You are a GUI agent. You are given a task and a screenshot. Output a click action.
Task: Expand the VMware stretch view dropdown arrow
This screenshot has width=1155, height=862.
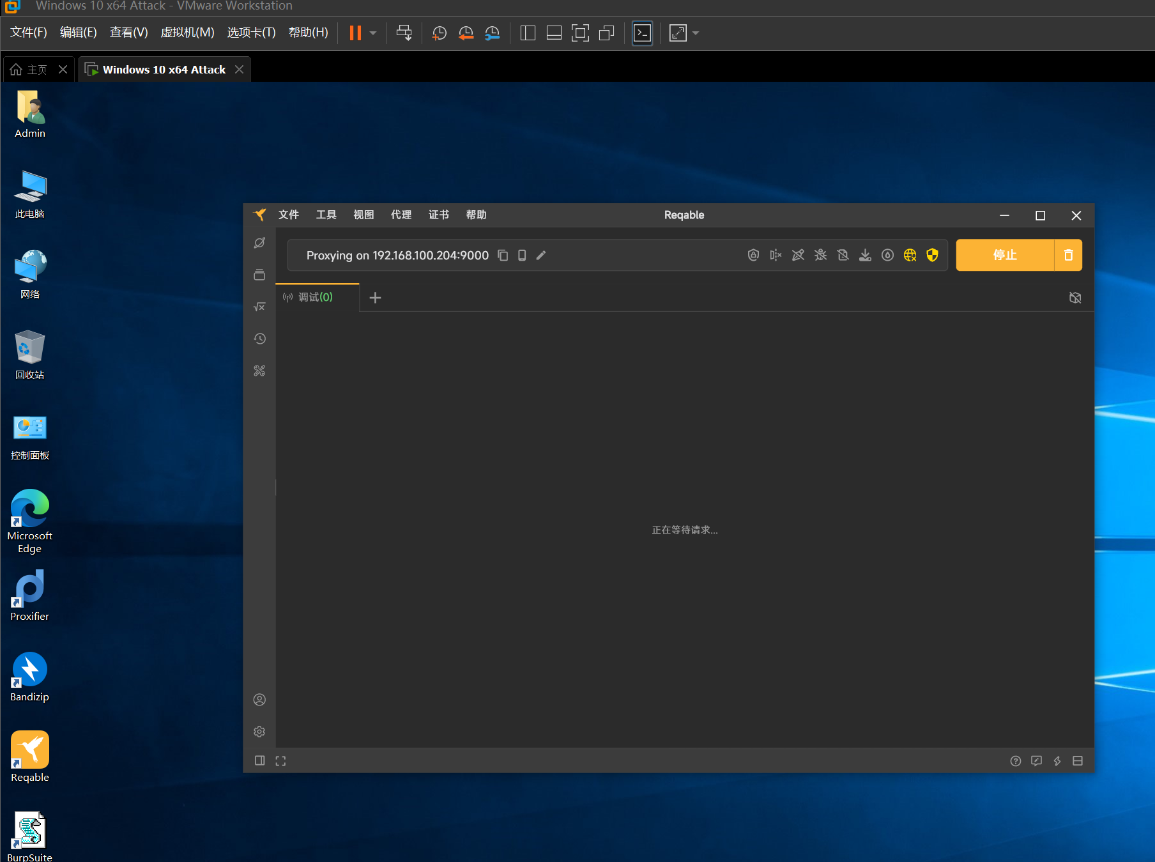pos(696,33)
